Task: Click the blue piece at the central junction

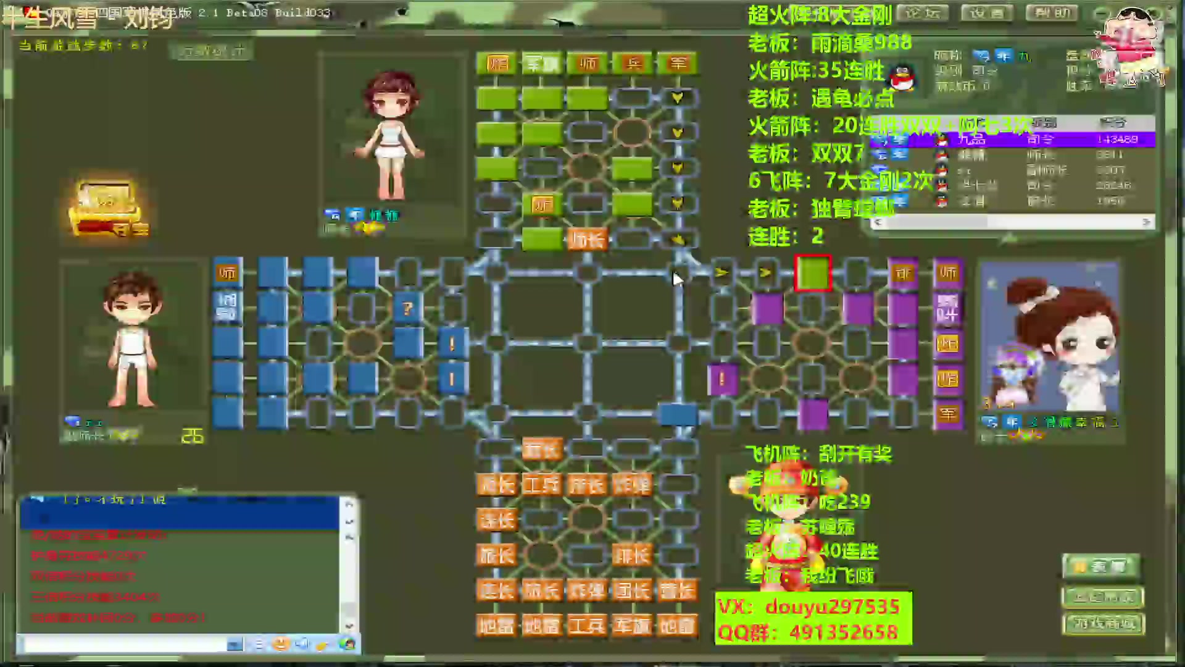Action: pos(678,413)
